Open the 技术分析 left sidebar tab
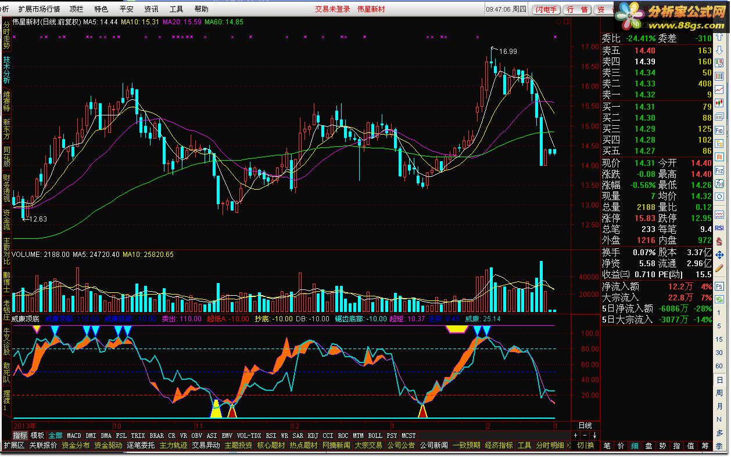Viewport: 731px width, 457px height. 6,70
